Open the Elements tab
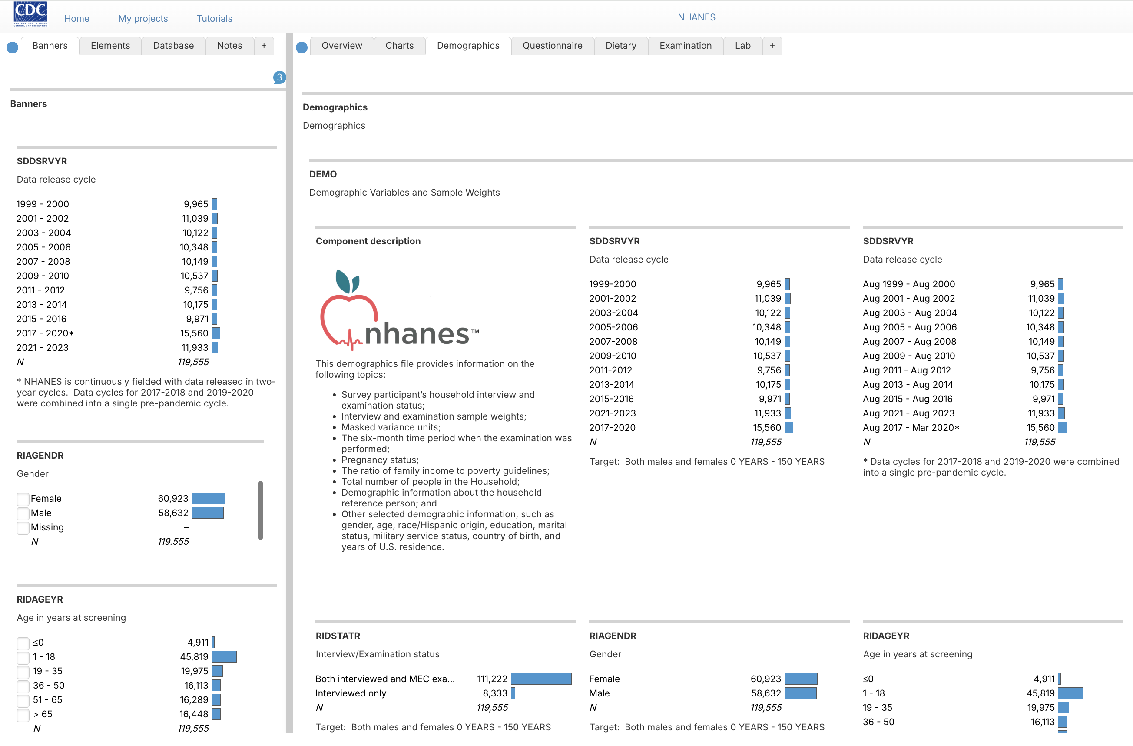 (110, 46)
